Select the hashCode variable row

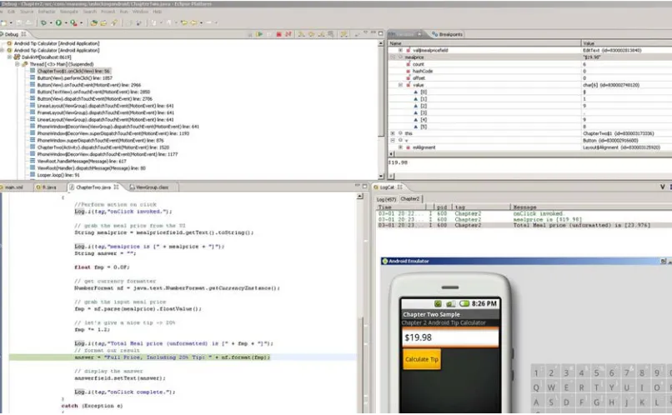[529, 71]
